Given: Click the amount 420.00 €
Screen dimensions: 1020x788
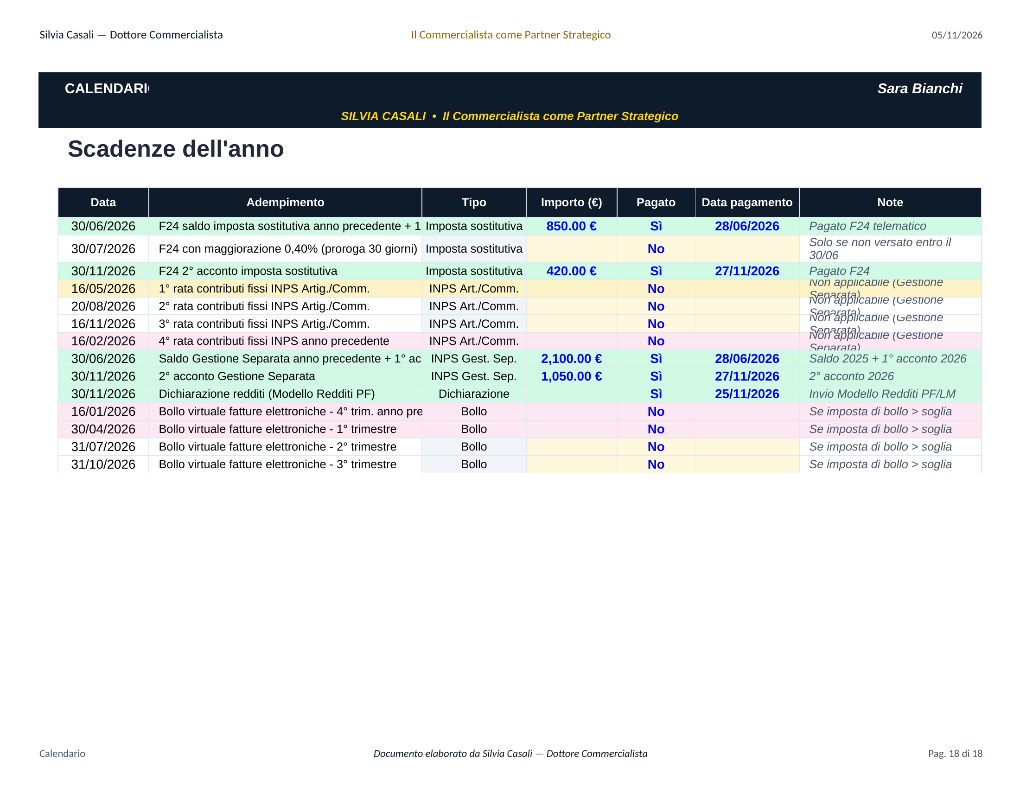Looking at the screenshot, I should point(571,271).
